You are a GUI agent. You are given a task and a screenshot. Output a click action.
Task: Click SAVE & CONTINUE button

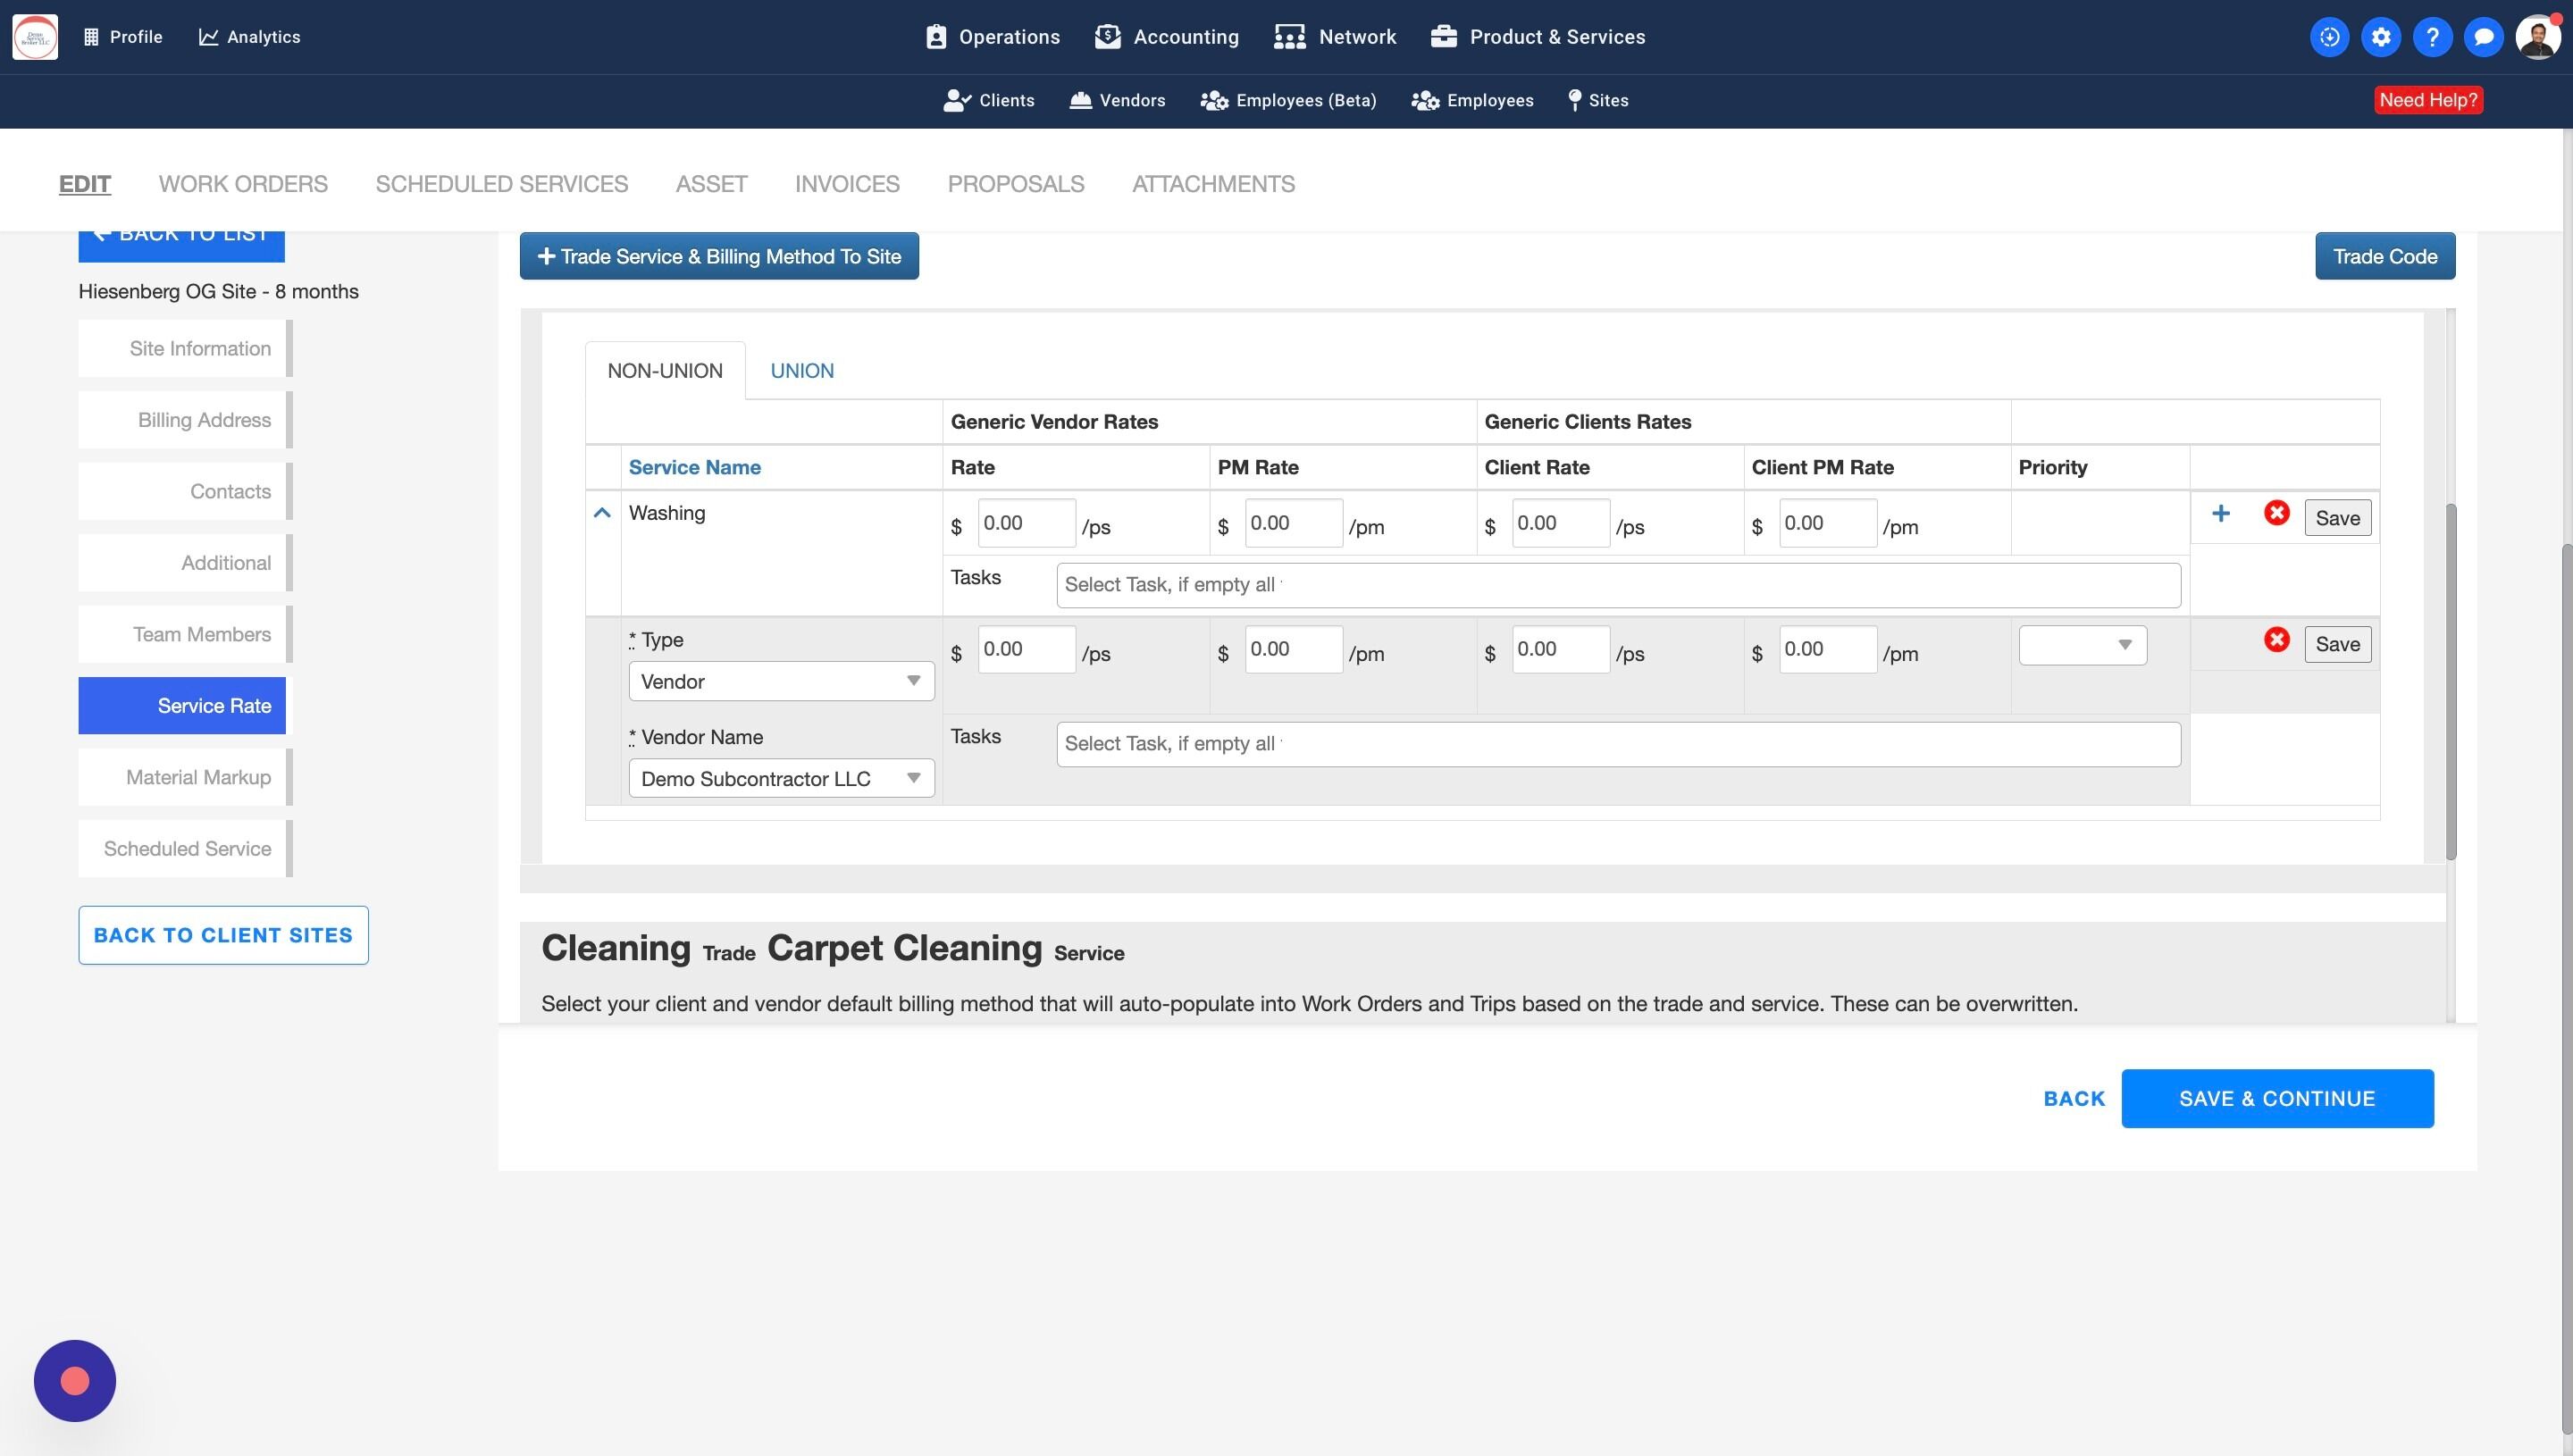(2277, 1098)
